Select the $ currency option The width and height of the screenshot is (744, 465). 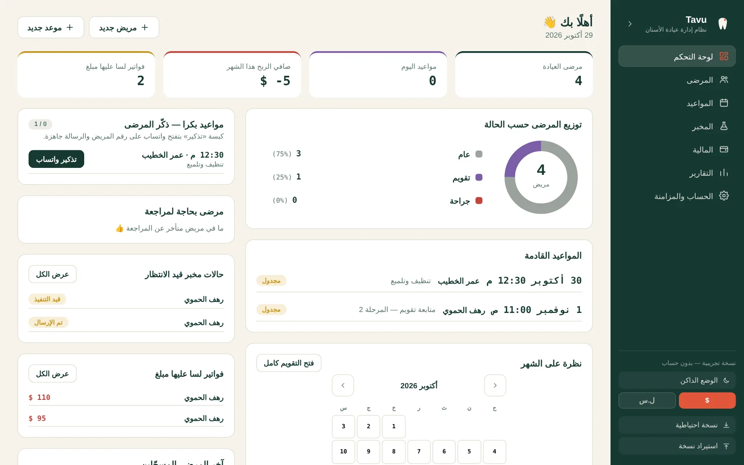pos(707,400)
